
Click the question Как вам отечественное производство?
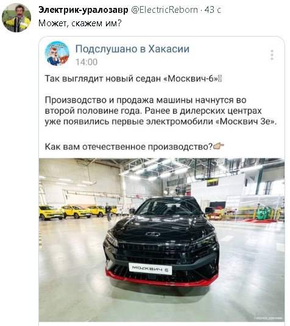pos(129,147)
